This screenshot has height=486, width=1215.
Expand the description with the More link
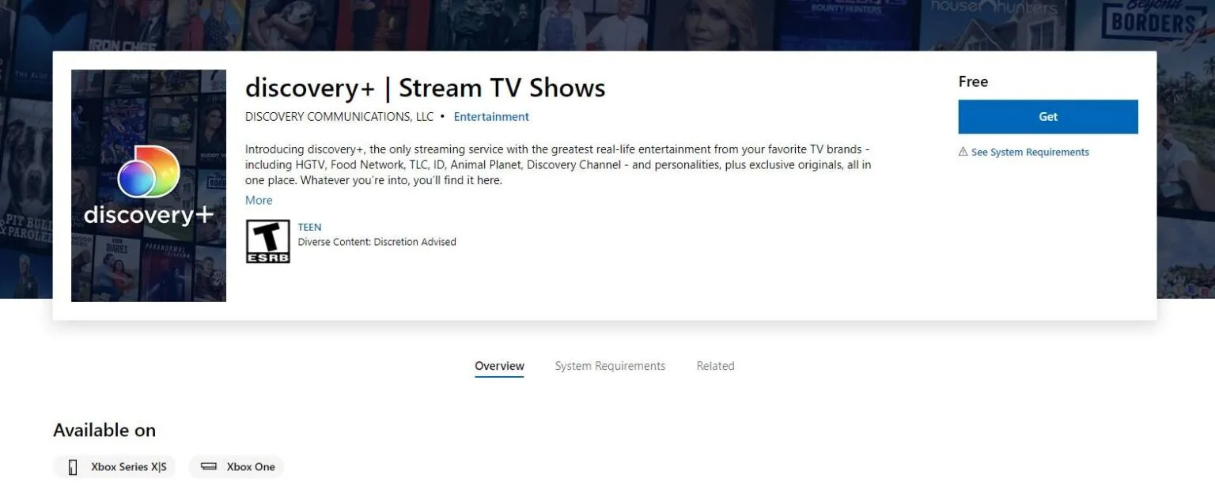click(259, 200)
